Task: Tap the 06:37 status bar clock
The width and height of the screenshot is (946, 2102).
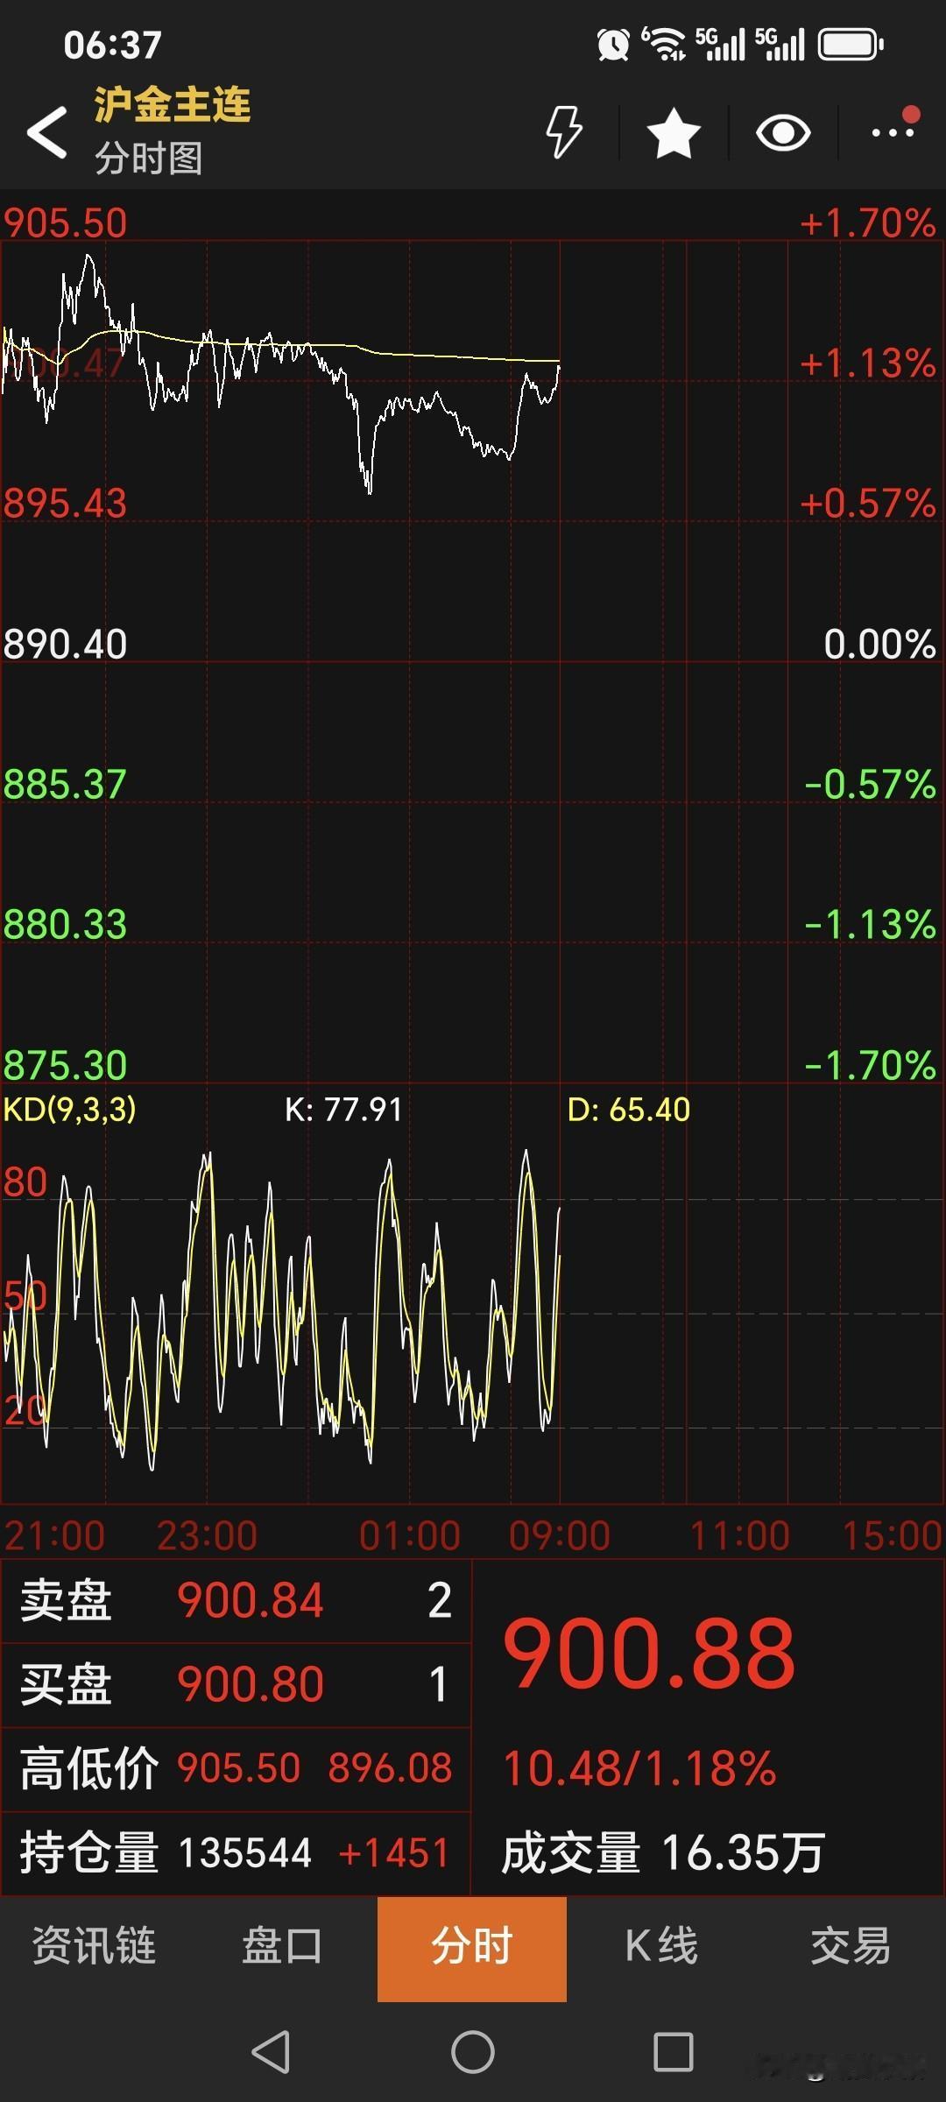Action: tap(113, 45)
